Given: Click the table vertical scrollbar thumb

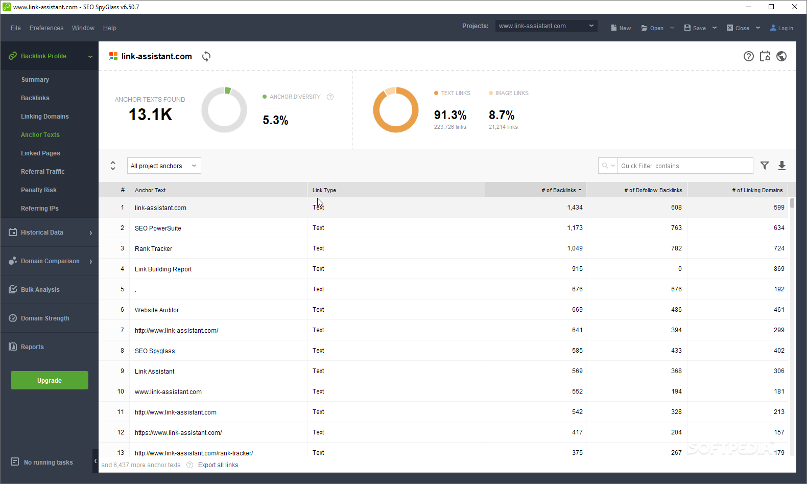Looking at the screenshot, I should [792, 203].
